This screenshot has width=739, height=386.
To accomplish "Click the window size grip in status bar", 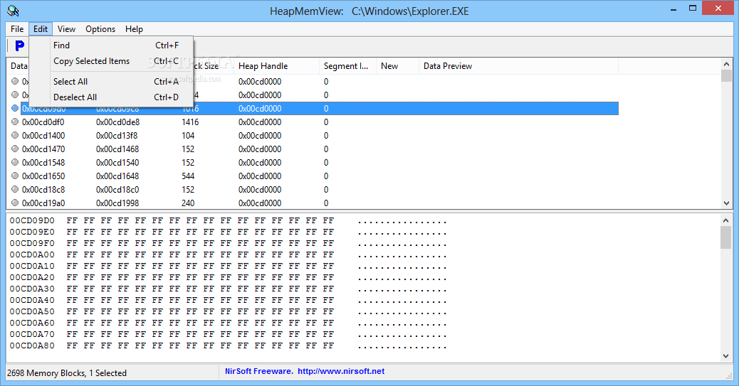I will (729, 375).
